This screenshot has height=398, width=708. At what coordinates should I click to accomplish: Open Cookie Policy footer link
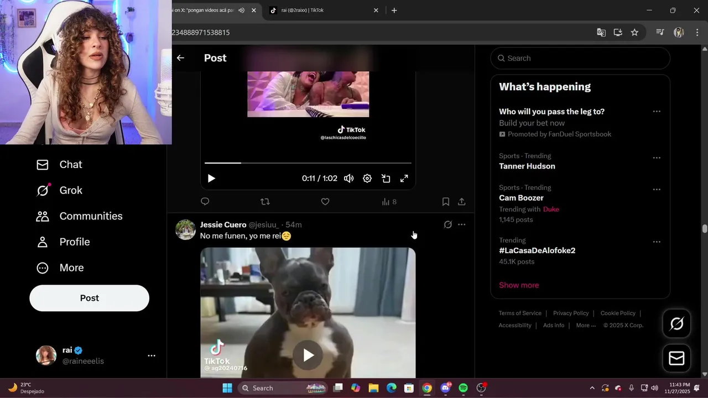click(618, 313)
